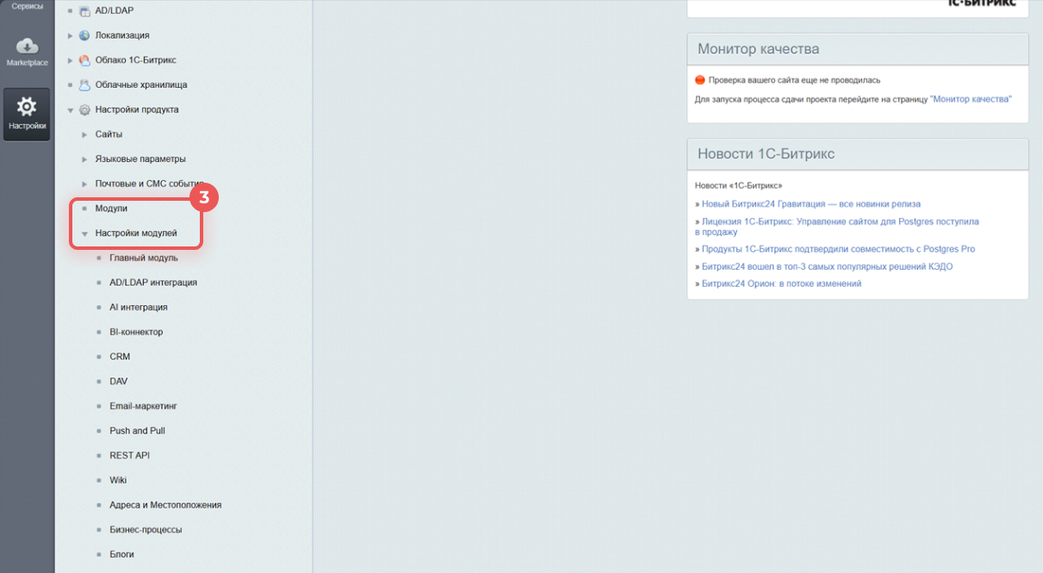This screenshot has height=573, width=1043.
Task: Open the топ-3 решений КЭДО news link
Action: click(827, 266)
